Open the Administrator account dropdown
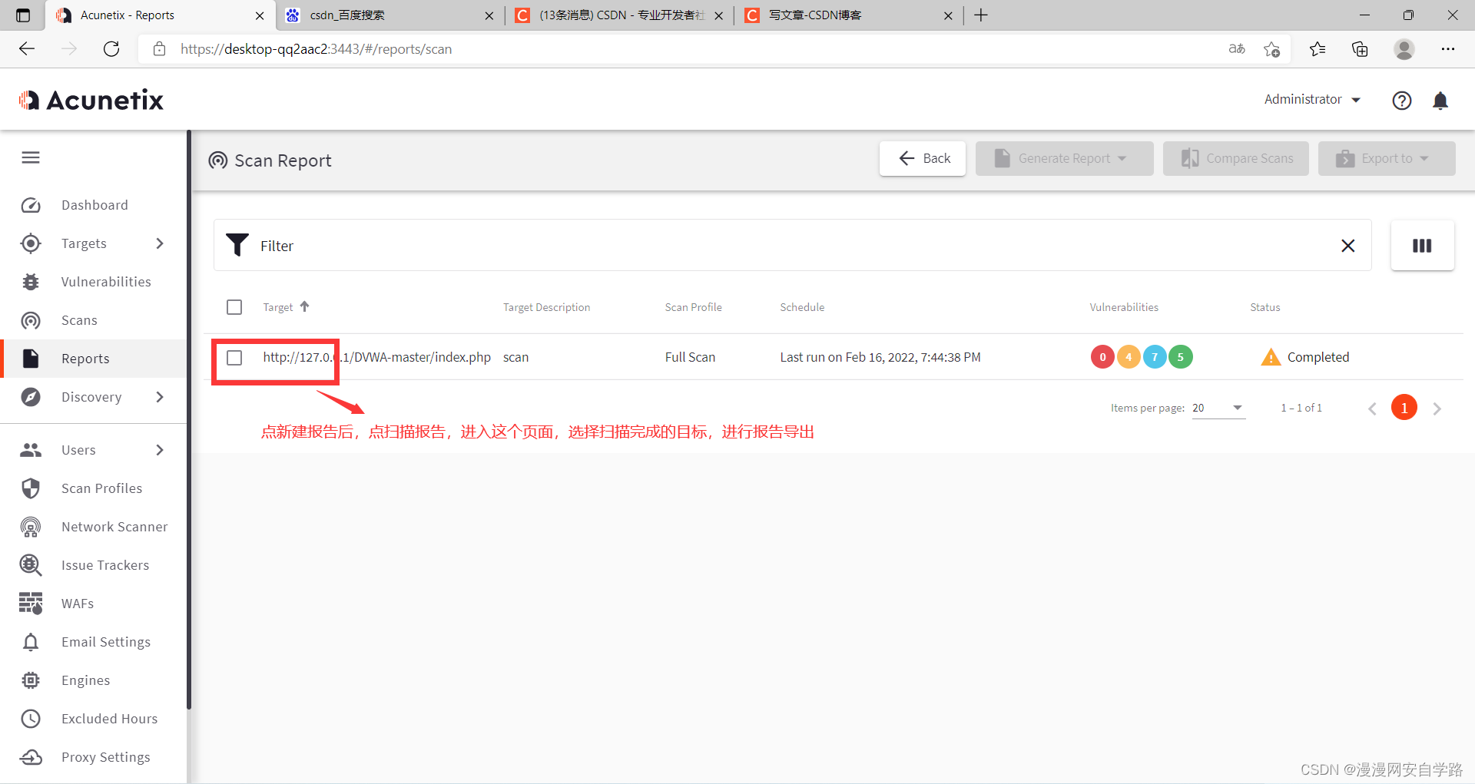Screen dimensions: 1475x784 point(1312,99)
